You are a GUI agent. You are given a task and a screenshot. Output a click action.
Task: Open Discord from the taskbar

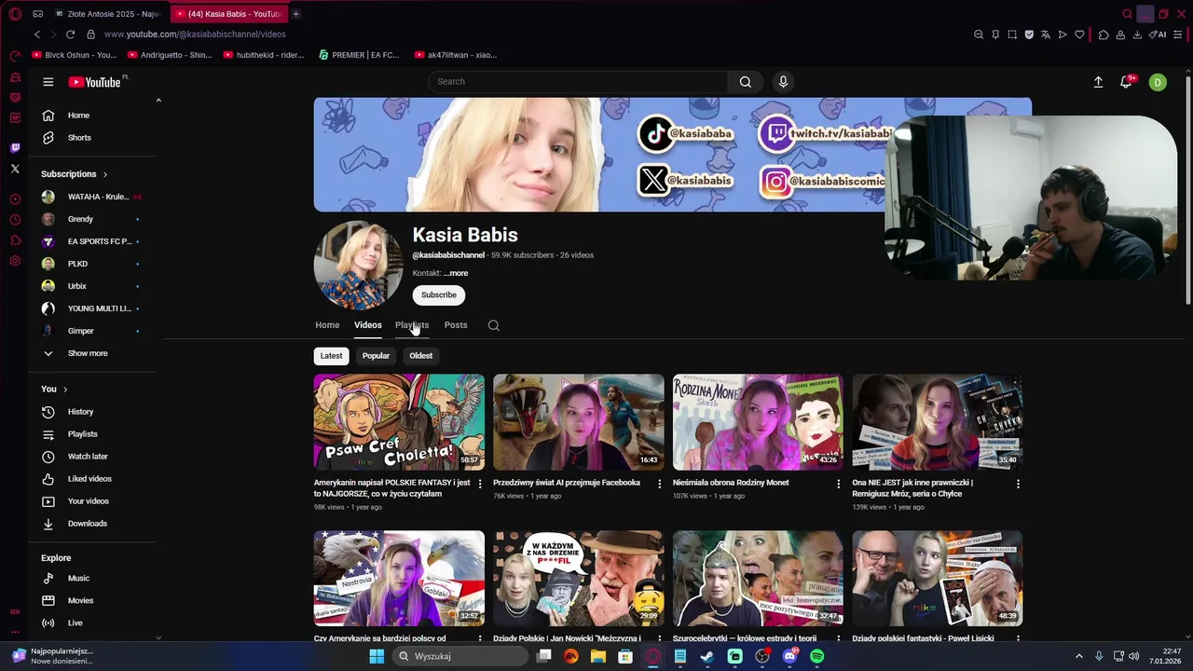tap(790, 656)
